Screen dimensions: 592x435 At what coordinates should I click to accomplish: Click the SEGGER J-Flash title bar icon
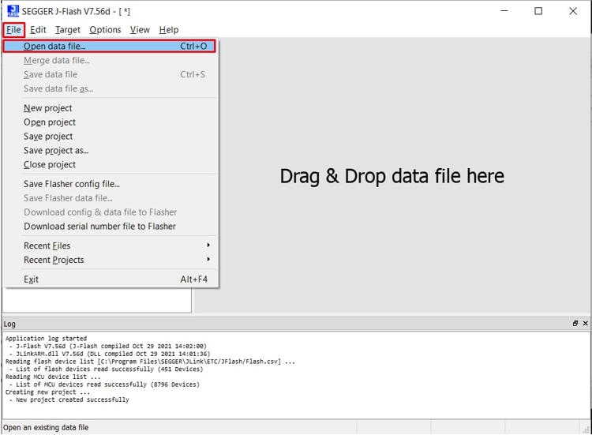click(13, 11)
